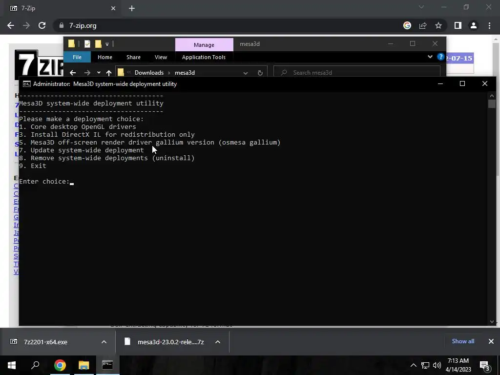The width and height of the screenshot is (500, 375).
Task: Open Customize Quick Access Toolbar dropdown
Action: (x=107, y=44)
